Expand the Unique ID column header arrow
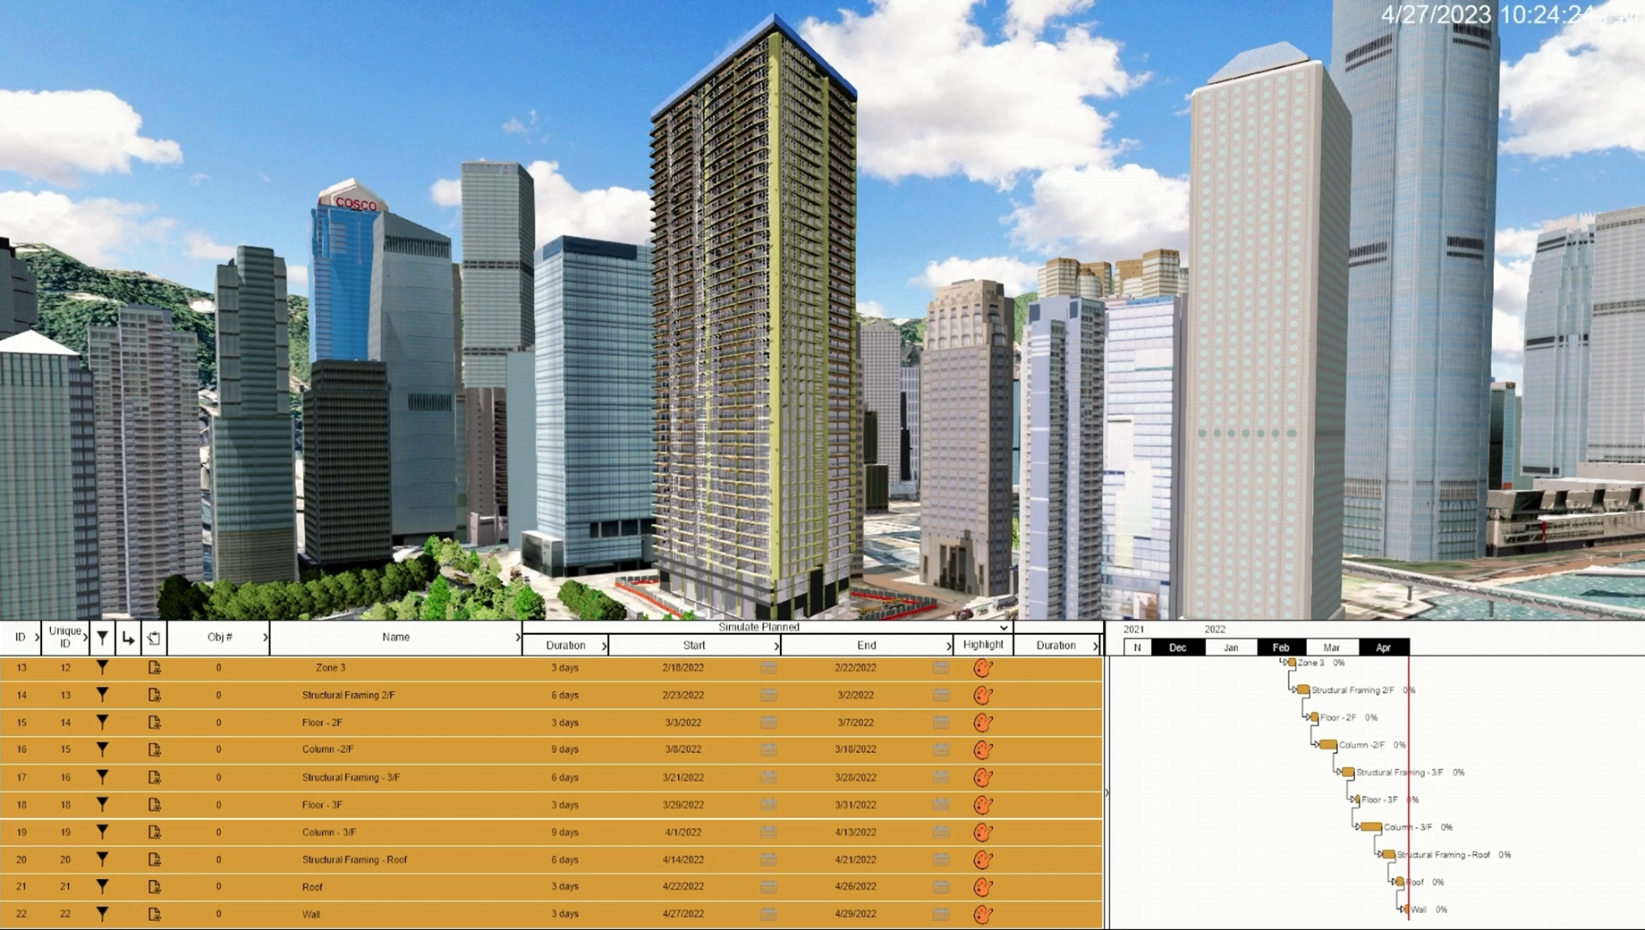The width and height of the screenshot is (1645, 930). tap(86, 638)
